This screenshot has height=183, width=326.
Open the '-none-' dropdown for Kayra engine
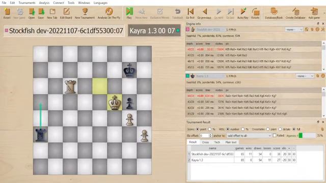pyautogui.click(x=305, y=76)
